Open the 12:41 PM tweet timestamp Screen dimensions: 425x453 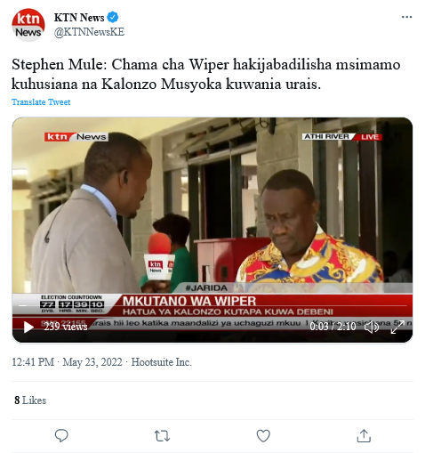tap(33, 362)
